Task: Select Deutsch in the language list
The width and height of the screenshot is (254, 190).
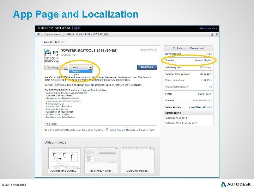Action: [x=81, y=71]
